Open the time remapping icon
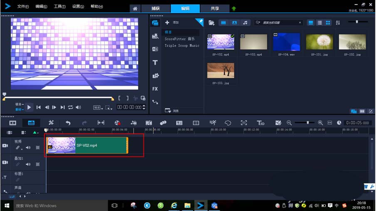Screen dimensions: 376x211 213,123
